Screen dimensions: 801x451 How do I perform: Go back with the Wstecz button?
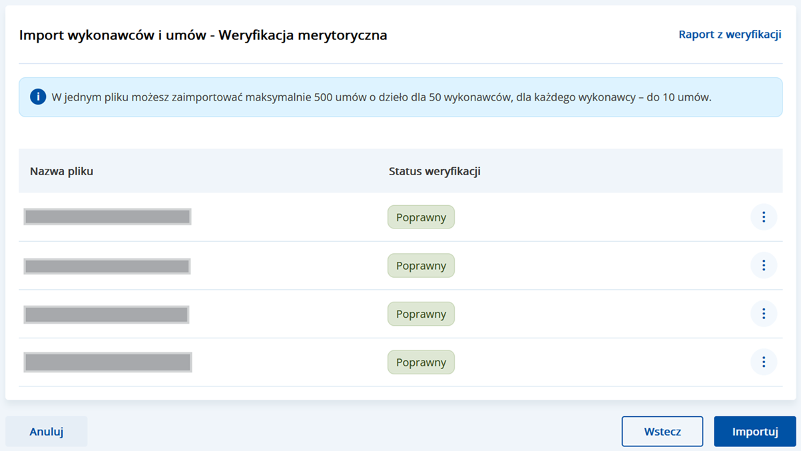662,432
